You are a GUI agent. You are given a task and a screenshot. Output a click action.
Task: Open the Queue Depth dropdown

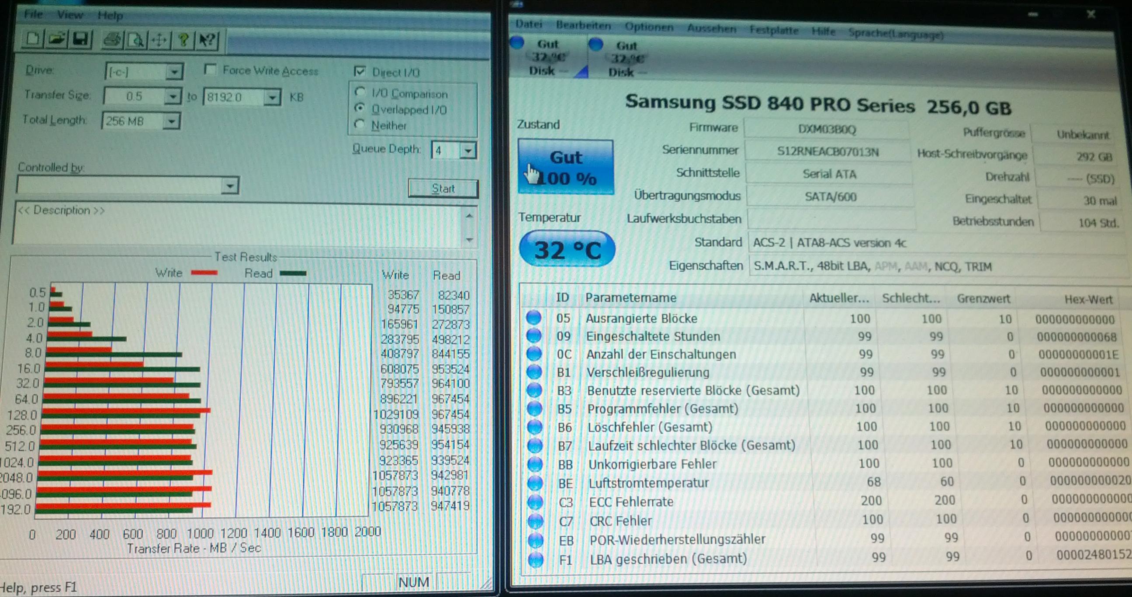coord(468,151)
